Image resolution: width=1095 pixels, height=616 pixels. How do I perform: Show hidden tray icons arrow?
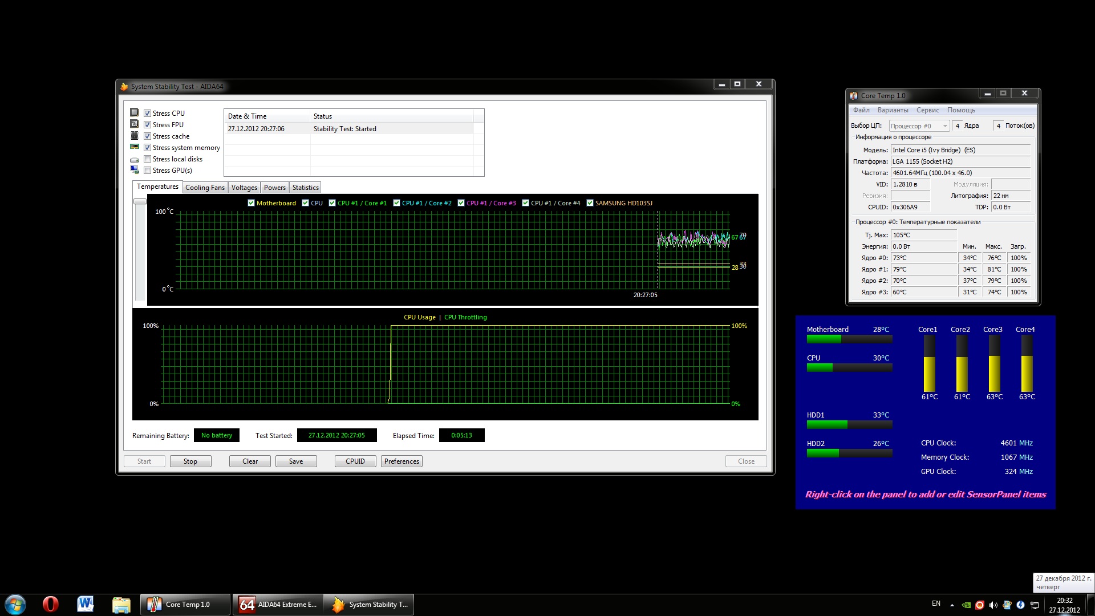[x=952, y=605]
